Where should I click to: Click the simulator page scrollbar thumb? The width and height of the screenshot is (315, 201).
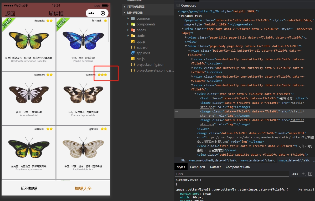(109, 30)
